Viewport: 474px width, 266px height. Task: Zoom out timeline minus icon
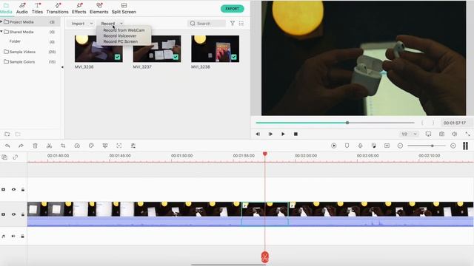[400, 146]
